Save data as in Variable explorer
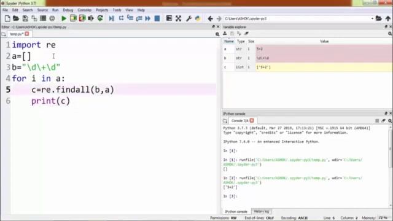Screen dimensions: 393x221 (x=239, y=34)
